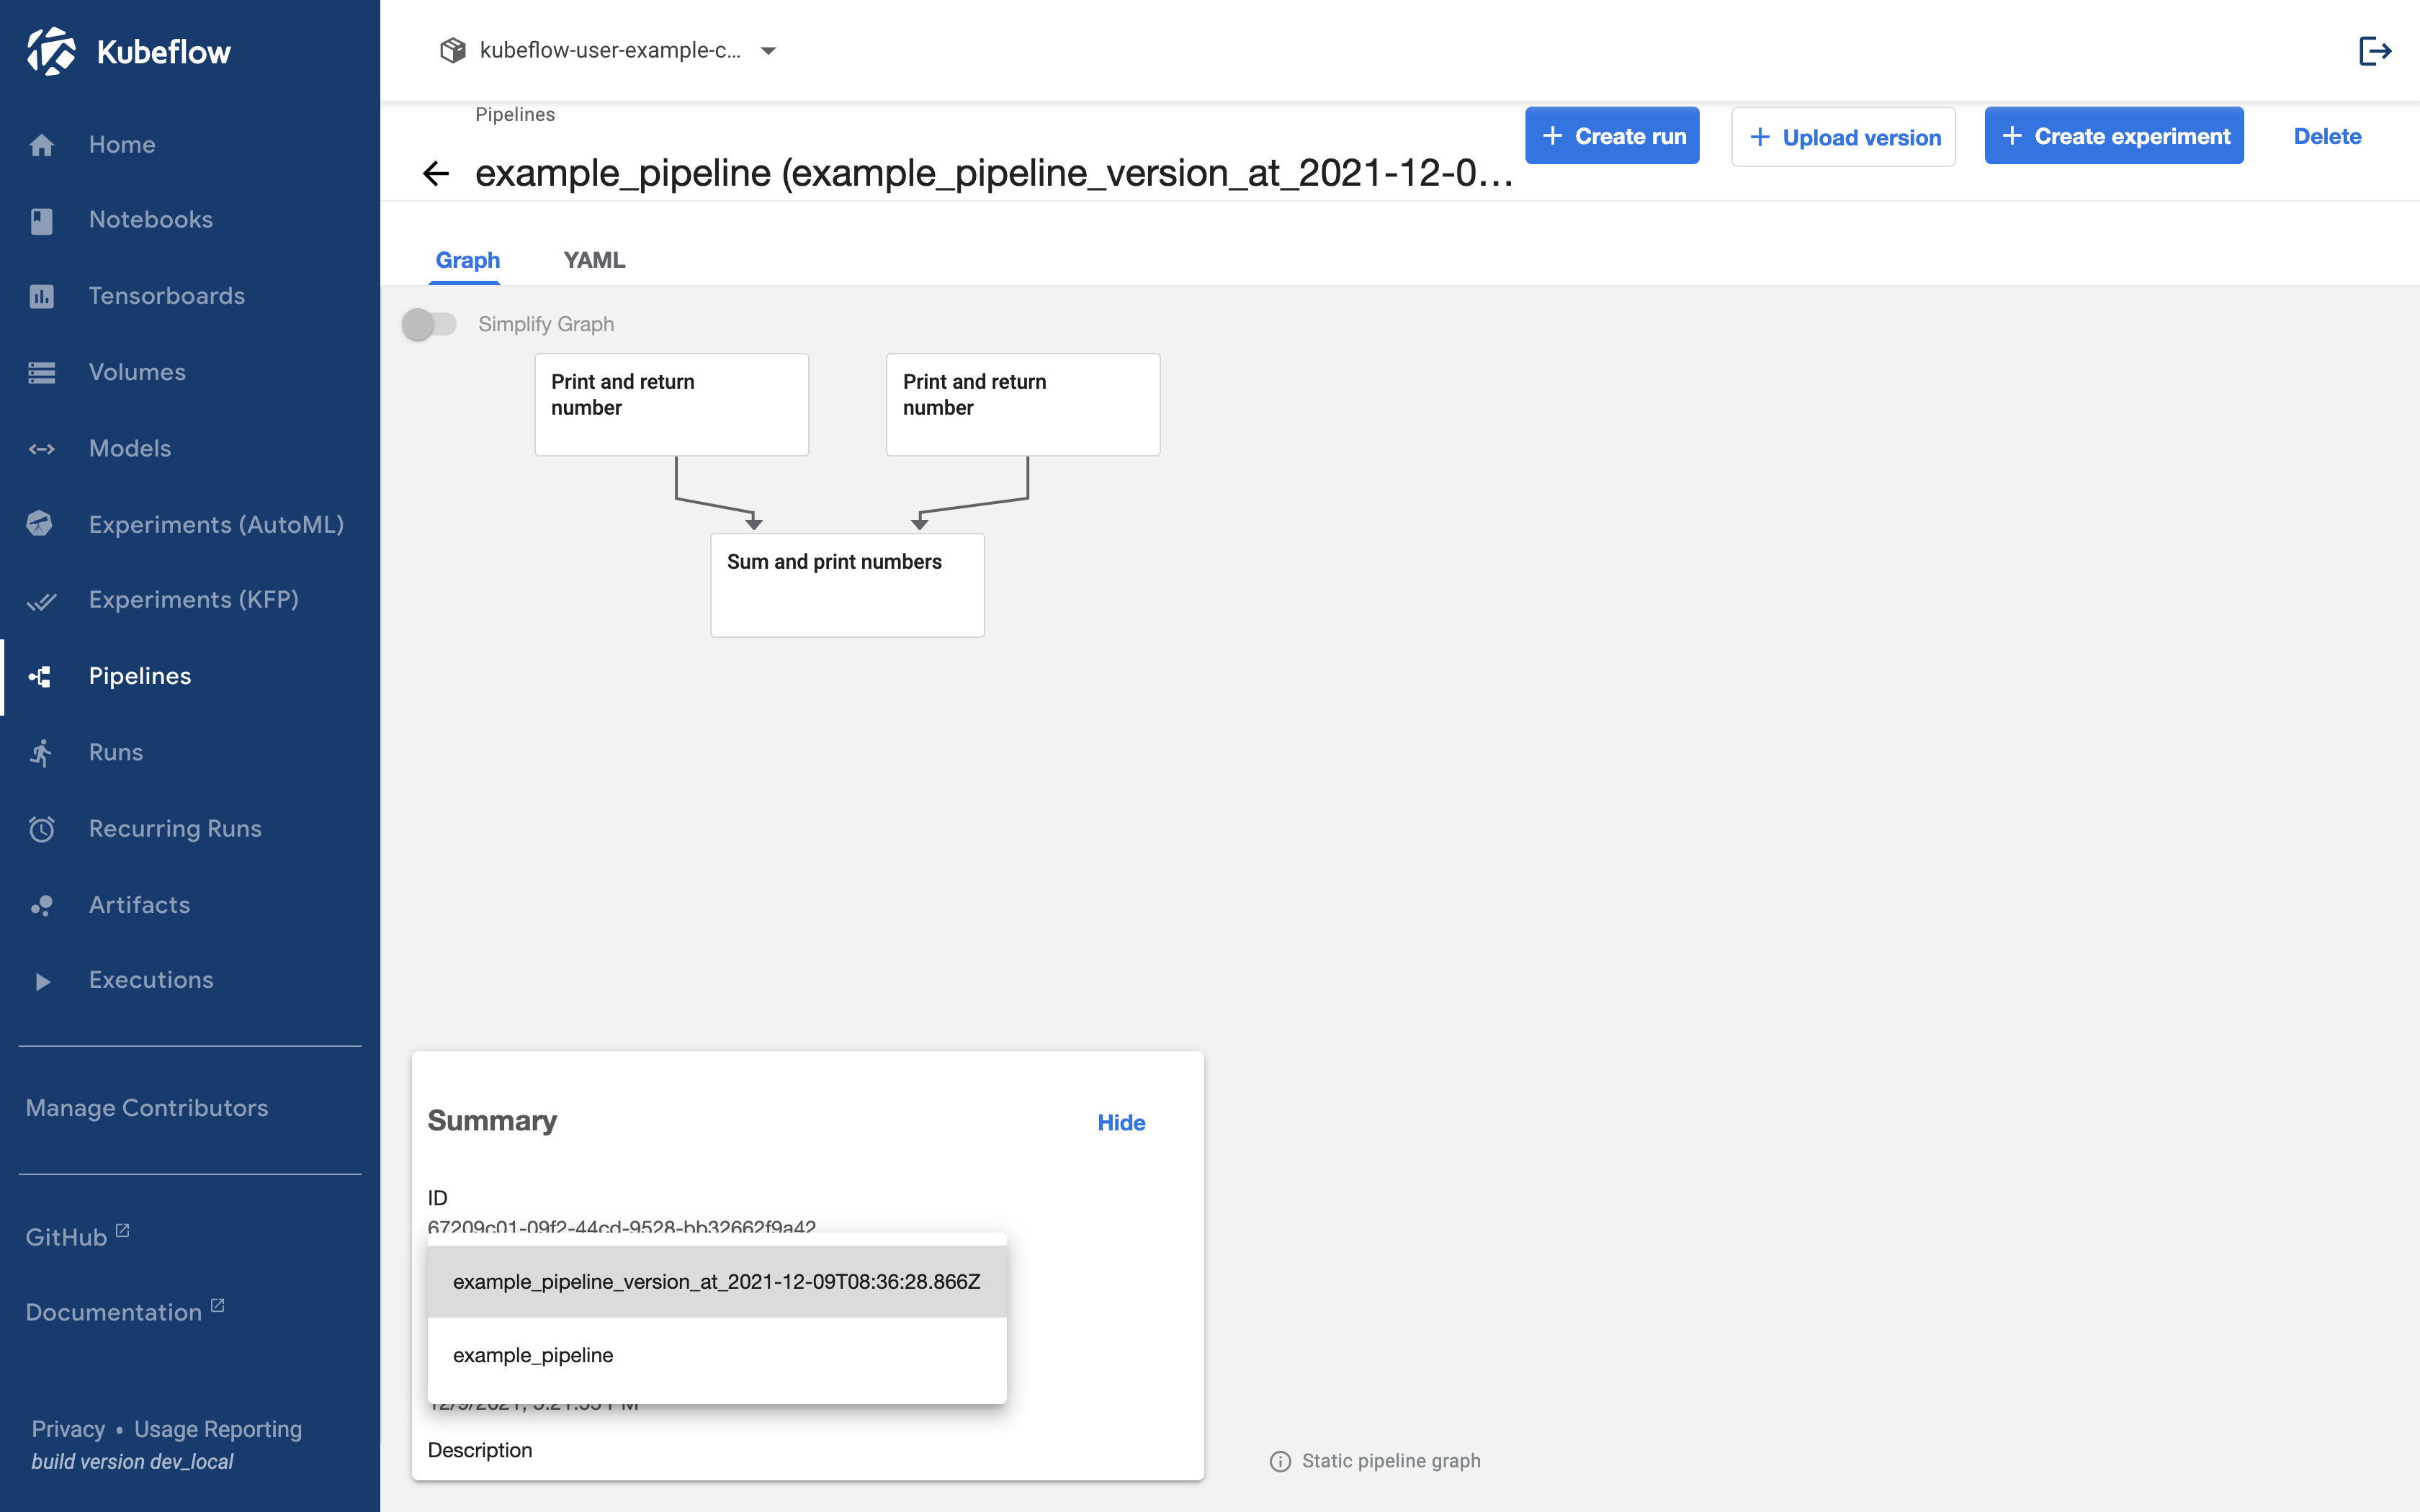This screenshot has width=2420, height=1512.
Task: Select the Graph tab
Action: click(465, 258)
